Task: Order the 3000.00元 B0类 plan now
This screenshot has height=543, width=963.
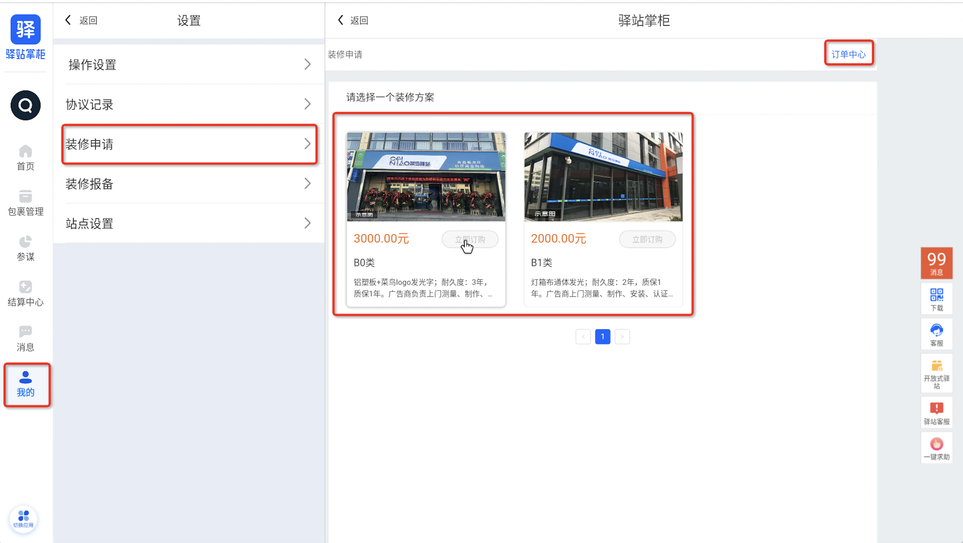Action: point(470,239)
